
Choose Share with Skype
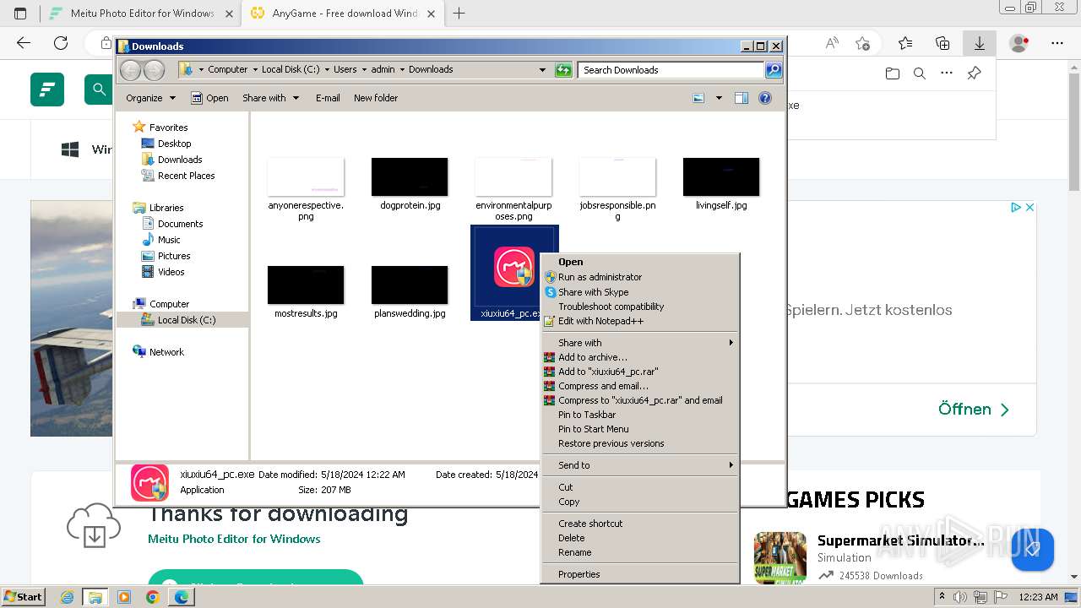pyautogui.click(x=639, y=292)
